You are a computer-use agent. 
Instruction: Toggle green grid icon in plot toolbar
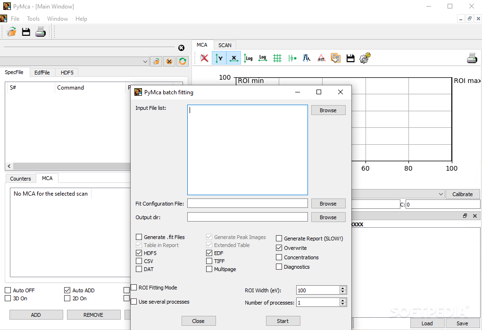tap(277, 58)
